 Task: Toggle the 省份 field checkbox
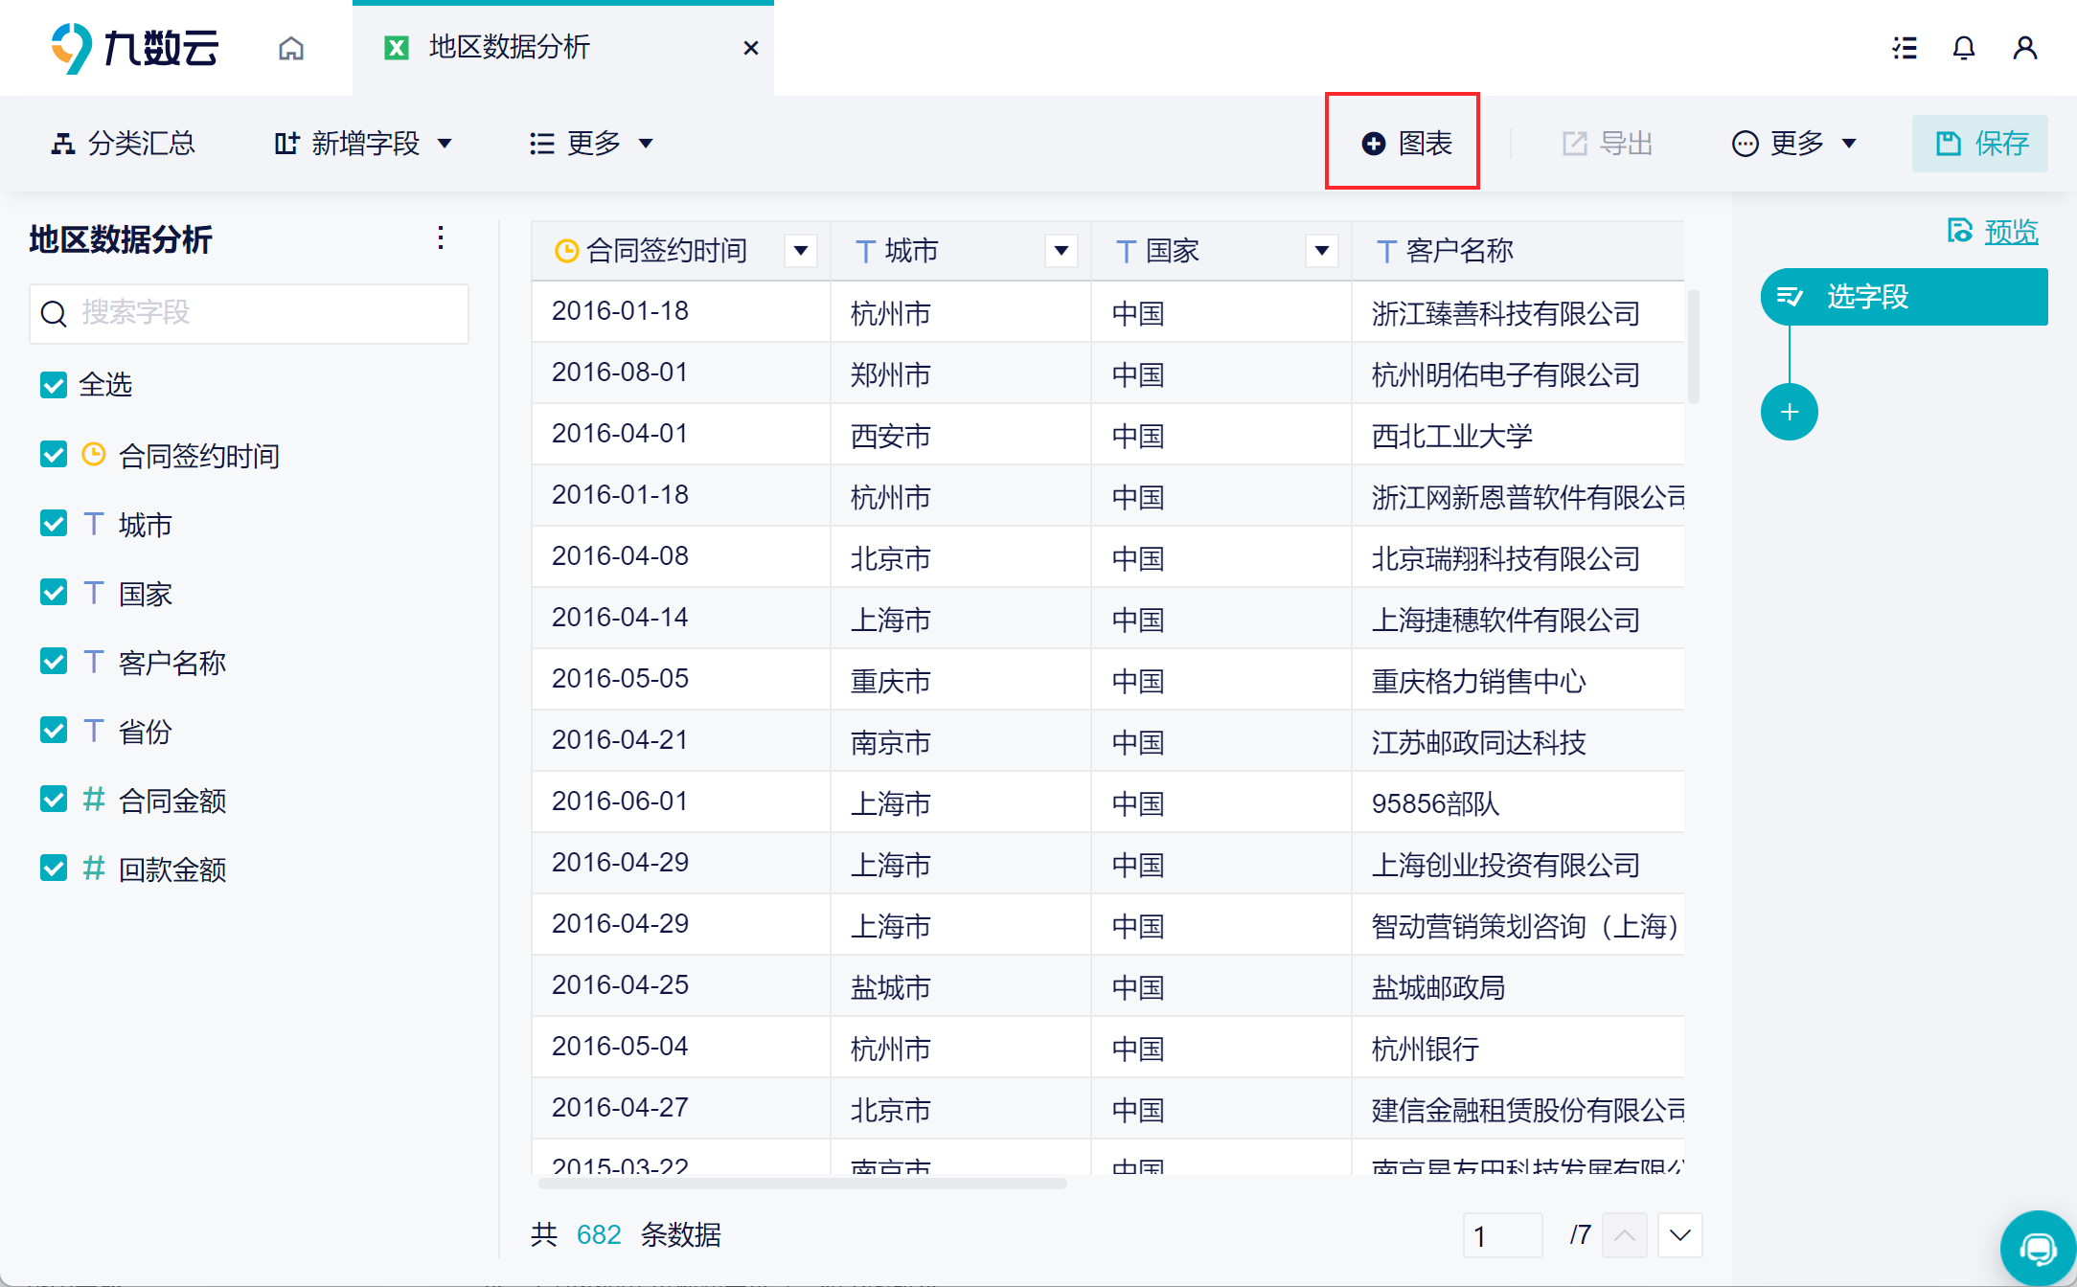54,731
